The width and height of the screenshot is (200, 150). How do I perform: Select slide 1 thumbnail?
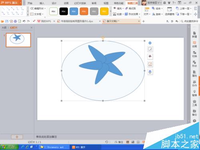click(18, 40)
